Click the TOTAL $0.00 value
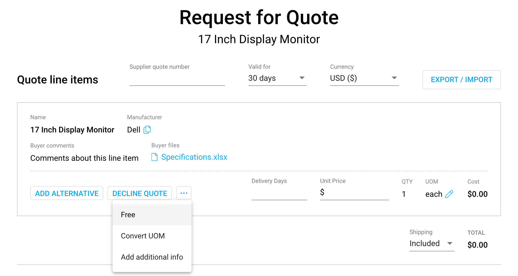Screen dimensions: 518x276 [x=478, y=245]
